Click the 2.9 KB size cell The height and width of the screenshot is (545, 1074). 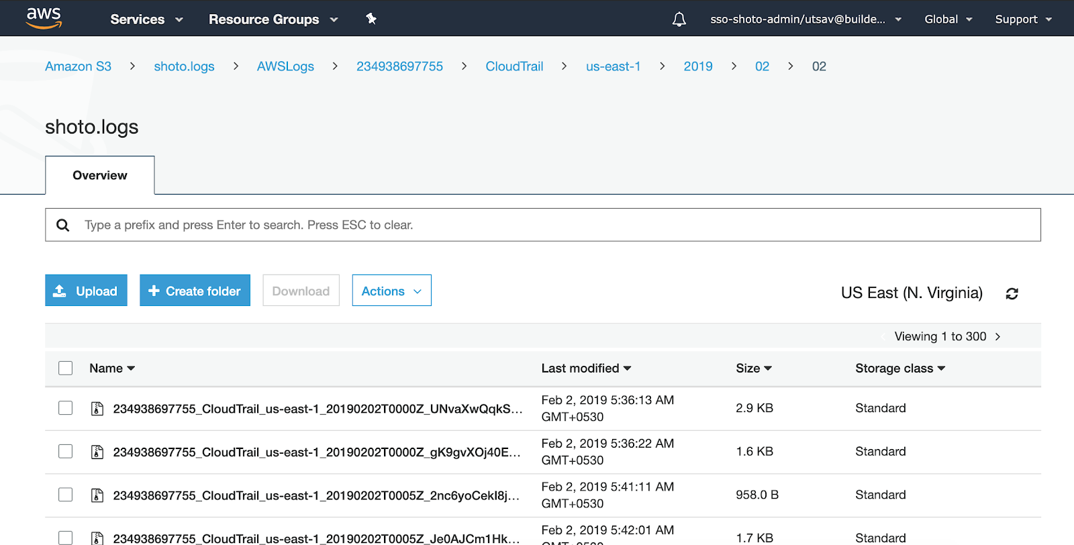tap(754, 408)
